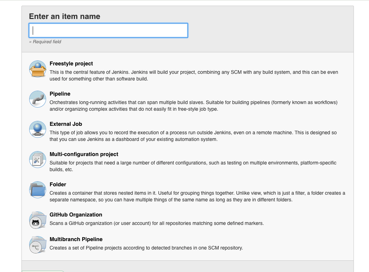The height and width of the screenshot is (272, 369).
Task: Choose the Pipeline item type label
Action: (x=60, y=94)
